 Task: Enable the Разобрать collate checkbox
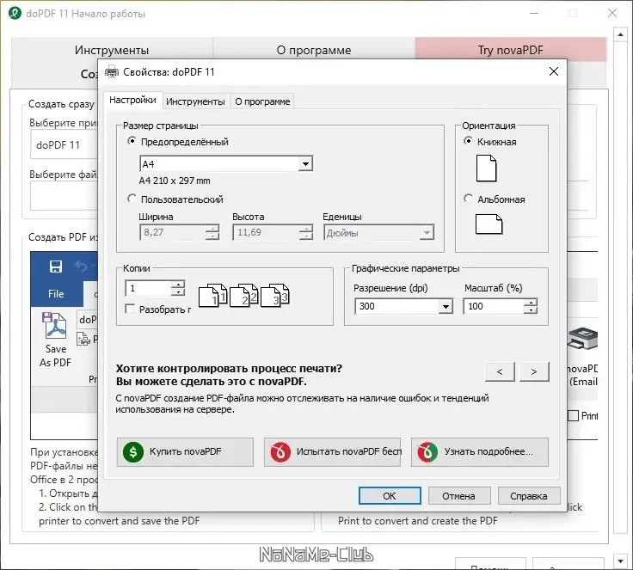(x=130, y=309)
